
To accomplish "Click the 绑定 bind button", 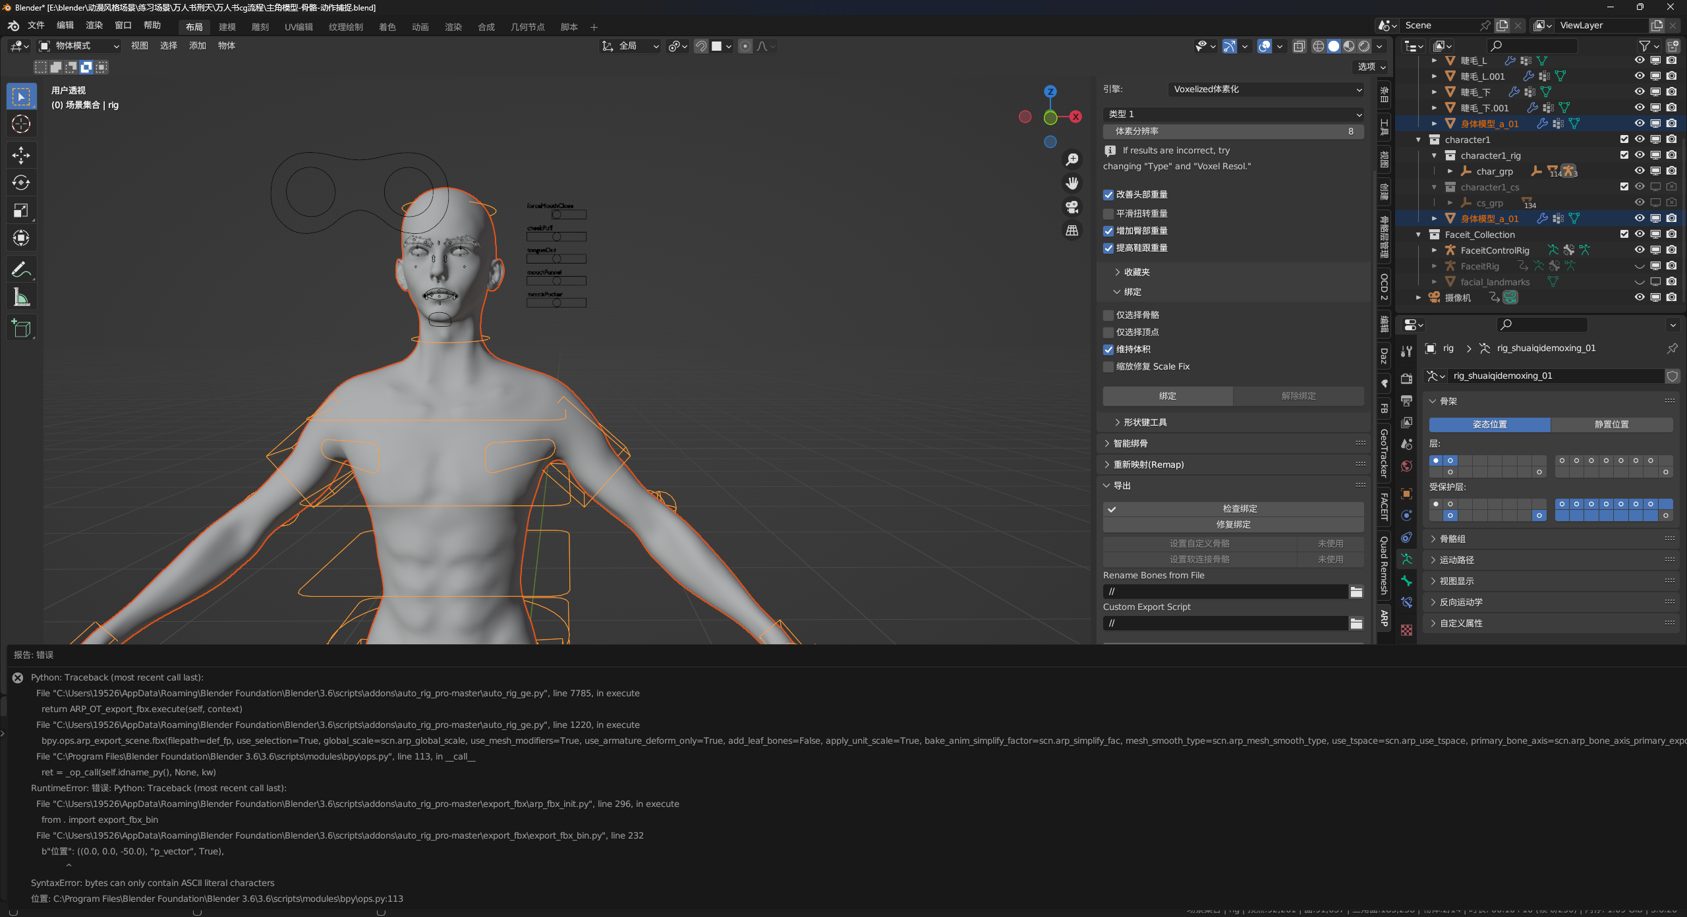I will coord(1168,396).
